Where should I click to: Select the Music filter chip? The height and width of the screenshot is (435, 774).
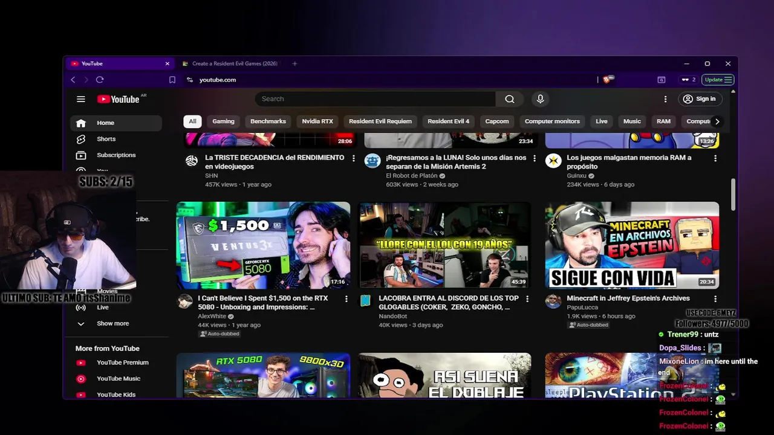(632, 121)
